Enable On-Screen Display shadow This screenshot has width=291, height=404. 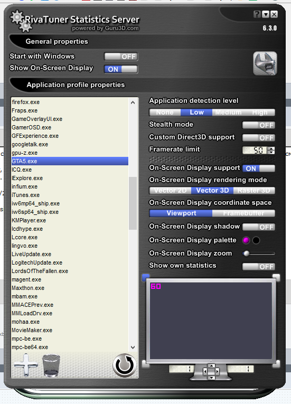click(259, 227)
